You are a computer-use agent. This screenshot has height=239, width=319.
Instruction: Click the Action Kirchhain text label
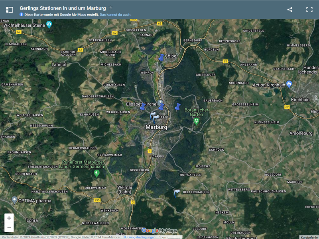[269, 85]
